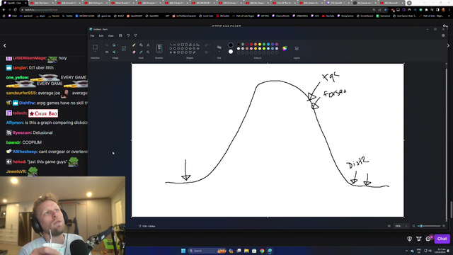Open the Layers panel button
This screenshot has width=453, height=255.
(297, 49)
